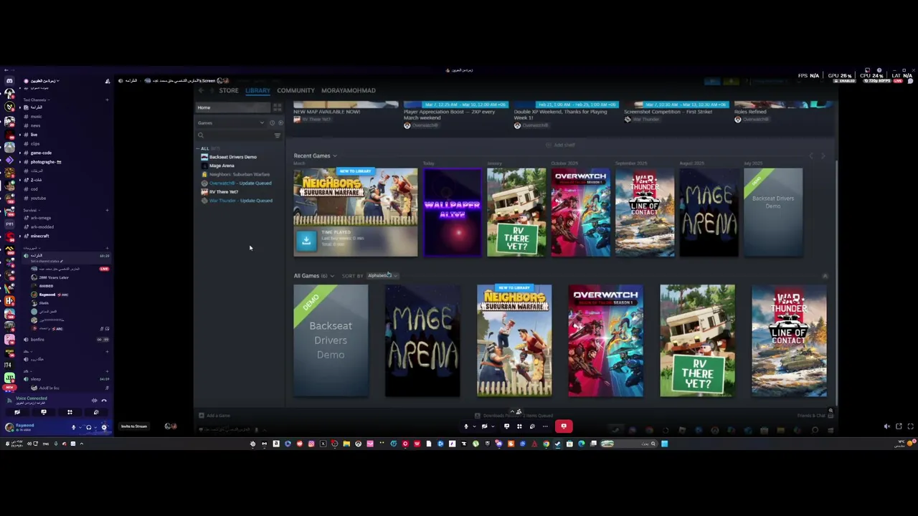Open Wallpaper Alive in Recent Games
The image size is (918, 516).
452,212
